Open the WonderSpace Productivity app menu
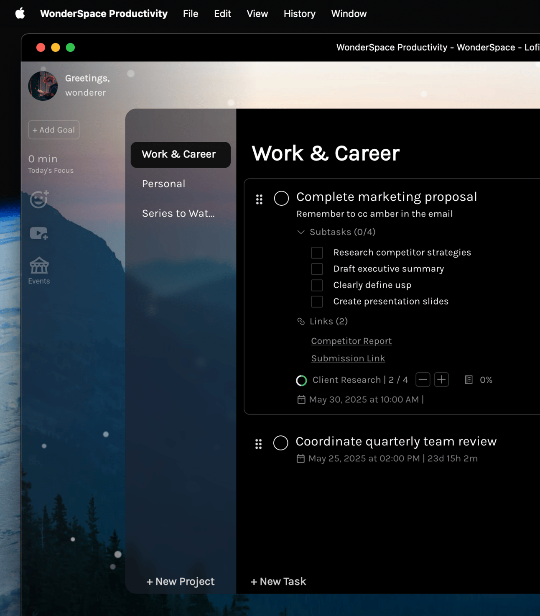Screen dimensions: 540x616 [x=104, y=13]
